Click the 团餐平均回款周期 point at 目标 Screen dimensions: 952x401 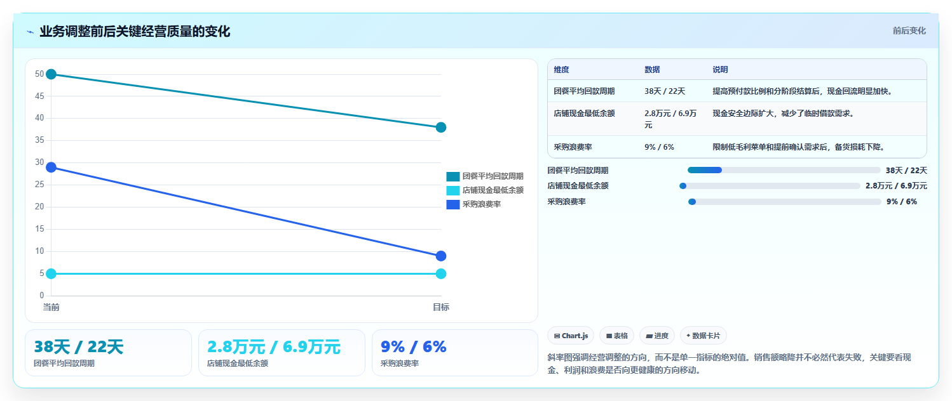(441, 128)
